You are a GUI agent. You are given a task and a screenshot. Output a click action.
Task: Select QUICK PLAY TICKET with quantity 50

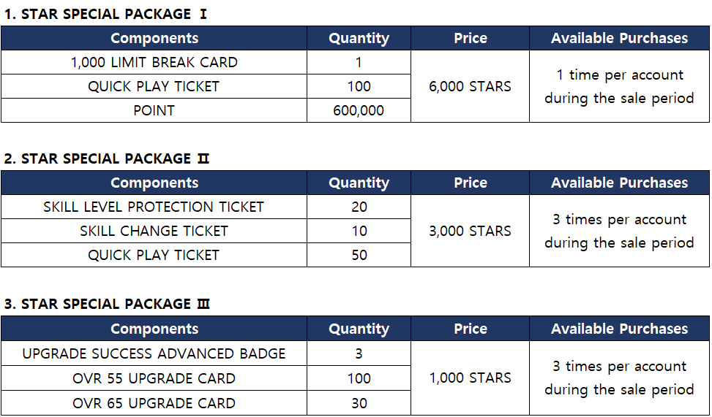(154, 255)
